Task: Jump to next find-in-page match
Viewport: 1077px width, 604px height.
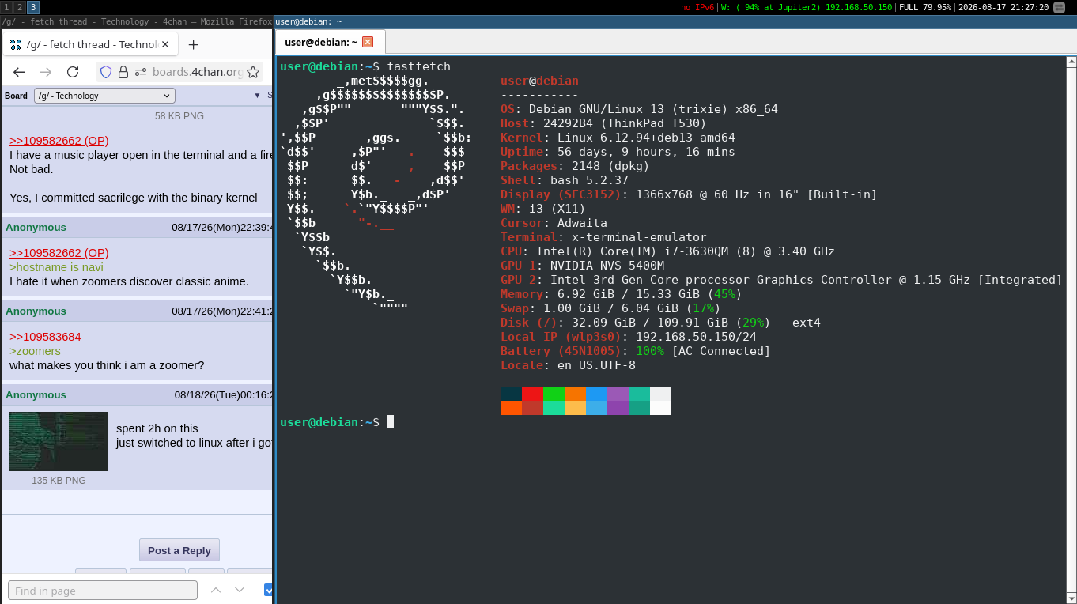Action: pos(240,590)
